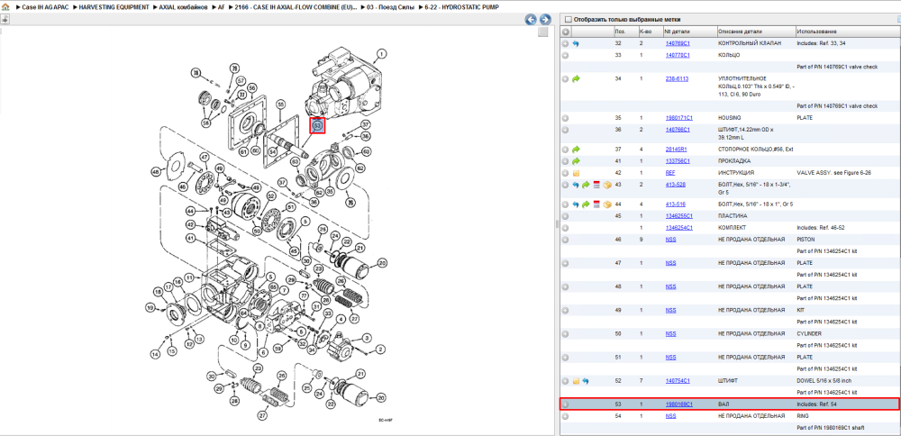
Task: Select callout 56 on the diagram
Action: (x=251, y=88)
